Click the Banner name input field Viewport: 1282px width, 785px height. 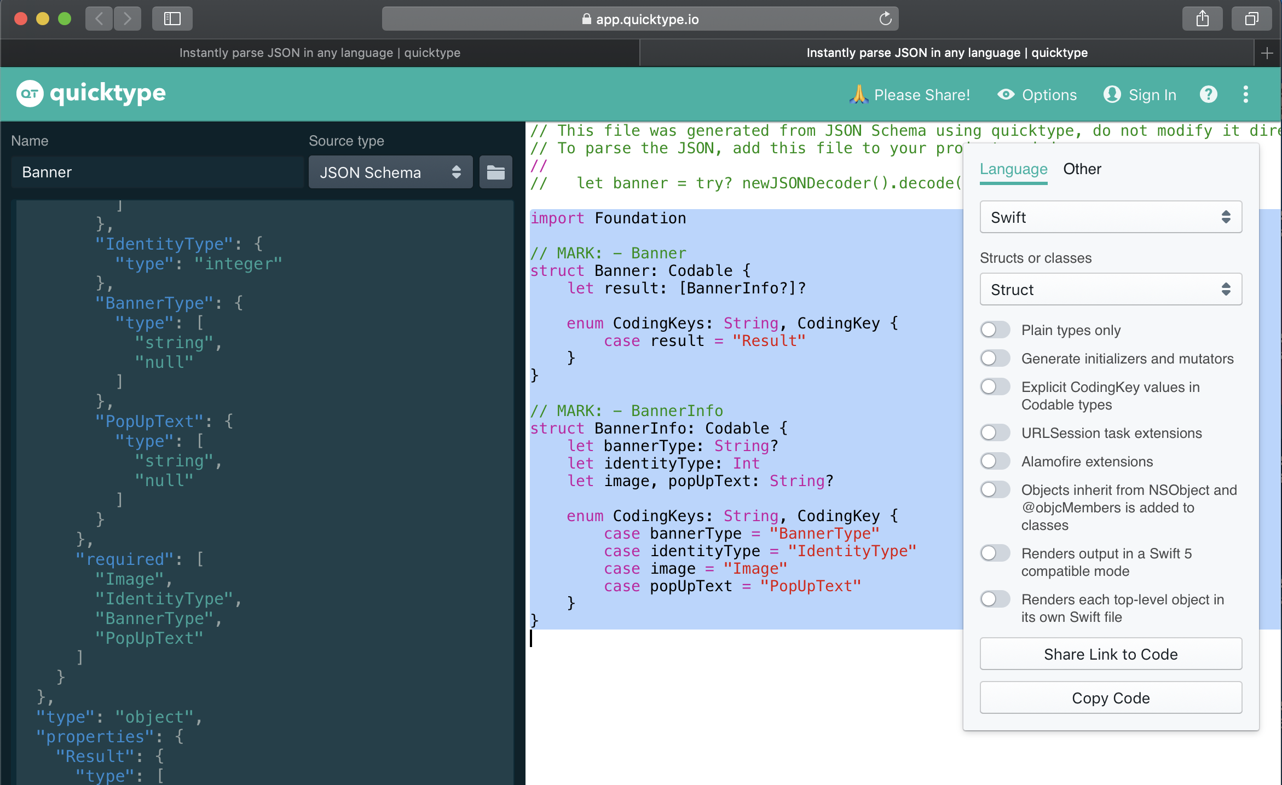[157, 172]
